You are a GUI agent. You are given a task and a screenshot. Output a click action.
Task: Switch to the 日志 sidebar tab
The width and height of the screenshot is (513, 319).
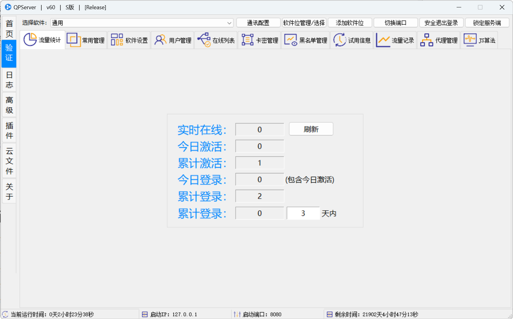click(9, 79)
